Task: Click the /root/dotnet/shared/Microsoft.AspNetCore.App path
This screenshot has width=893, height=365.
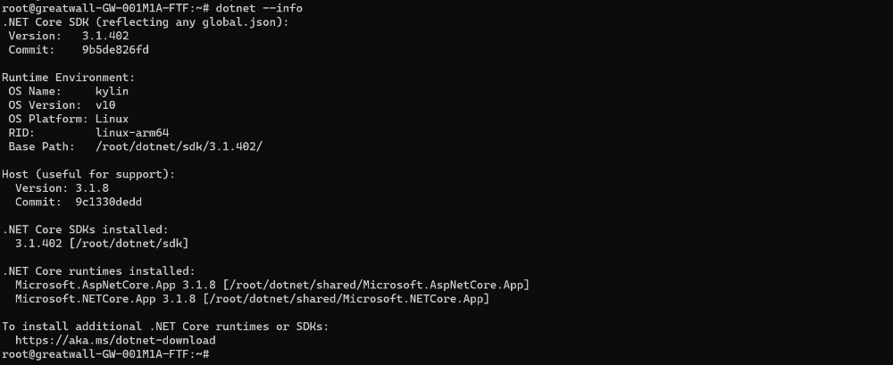Action: click(377, 285)
